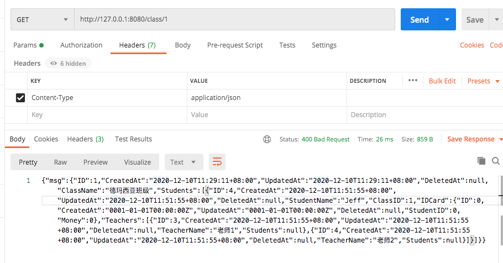Open the Cookies link
This screenshot has height=263, width=503.
click(x=471, y=45)
